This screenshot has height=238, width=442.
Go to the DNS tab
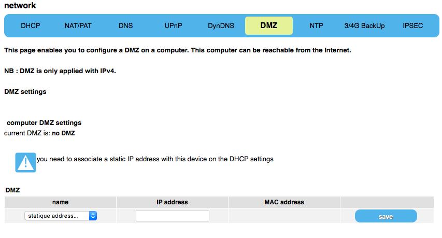pyautogui.click(x=126, y=25)
